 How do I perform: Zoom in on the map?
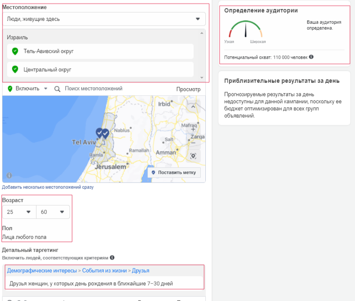pyautogui.click(x=193, y=129)
